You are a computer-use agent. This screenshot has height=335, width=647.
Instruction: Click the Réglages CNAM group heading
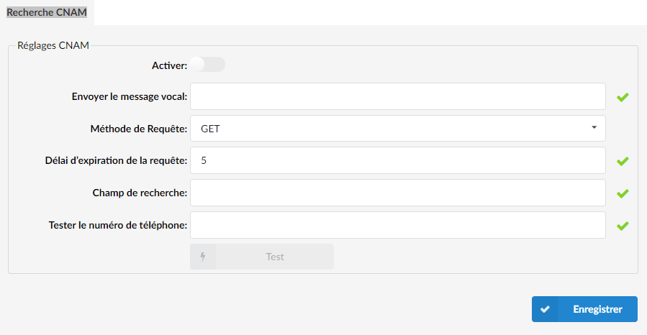point(53,45)
